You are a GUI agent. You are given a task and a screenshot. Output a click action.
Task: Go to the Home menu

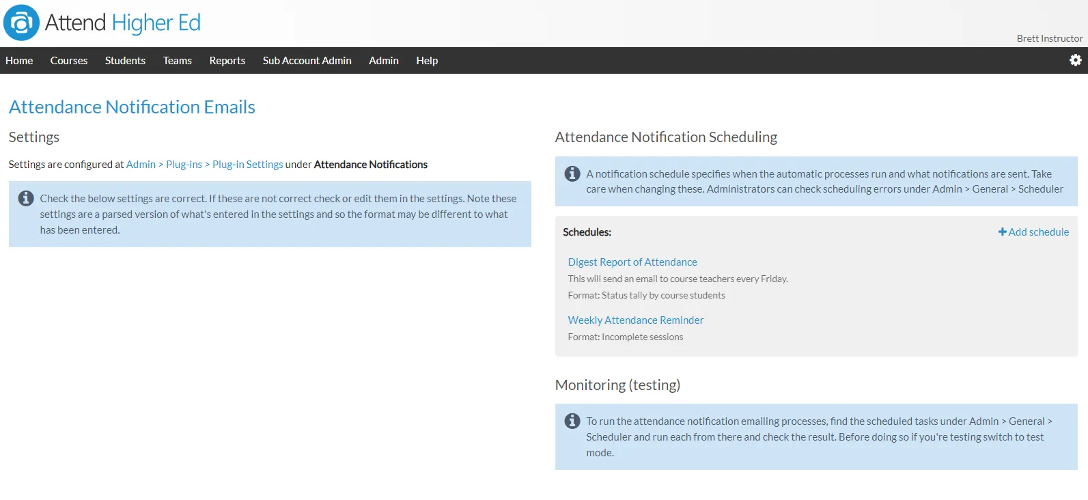[x=19, y=60]
